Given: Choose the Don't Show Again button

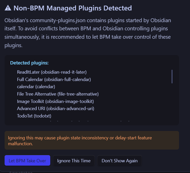Looking at the screenshot, I should point(119,161).
